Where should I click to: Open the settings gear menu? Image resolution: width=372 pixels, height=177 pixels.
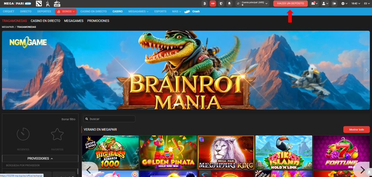(x=344, y=3)
